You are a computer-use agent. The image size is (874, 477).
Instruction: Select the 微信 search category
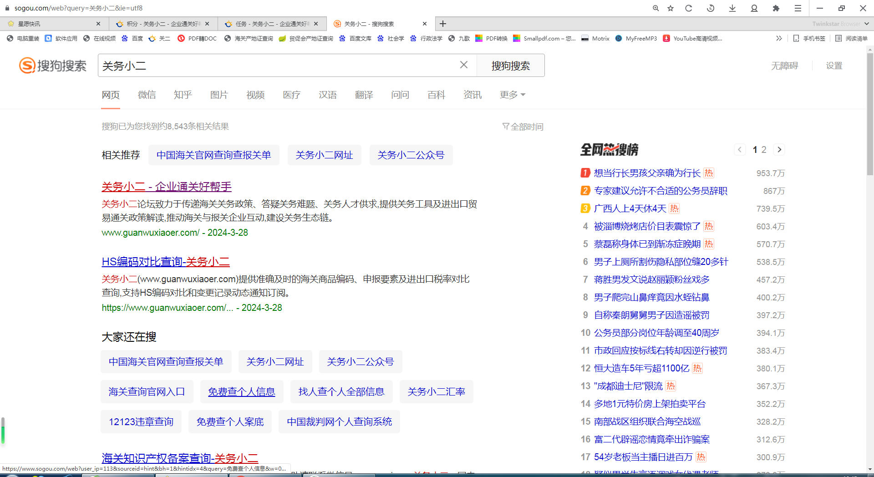pyautogui.click(x=147, y=95)
